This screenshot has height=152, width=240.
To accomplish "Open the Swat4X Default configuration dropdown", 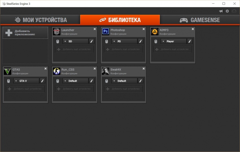I will pyautogui.click(x=125, y=81).
